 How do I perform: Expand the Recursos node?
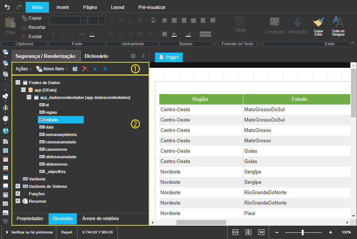tap(18, 201)
